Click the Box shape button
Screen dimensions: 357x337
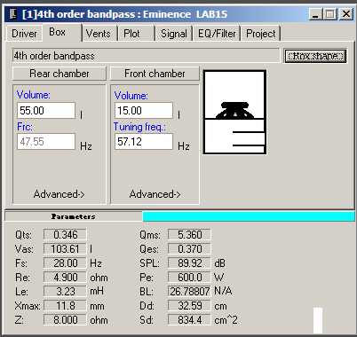click(315, 56)
